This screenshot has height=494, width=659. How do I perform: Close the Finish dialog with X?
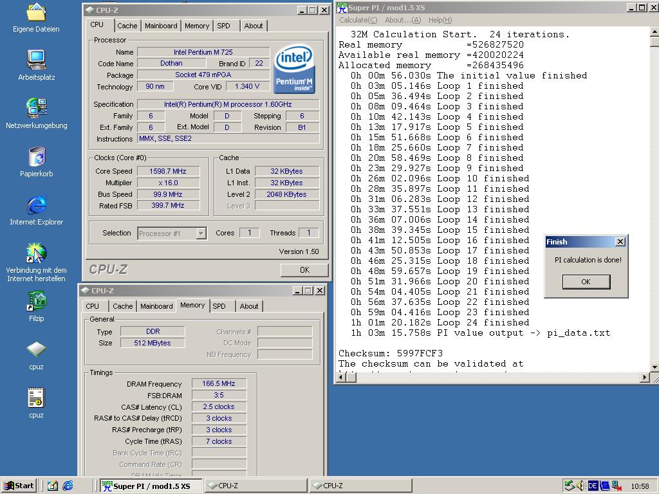point(620,242)
